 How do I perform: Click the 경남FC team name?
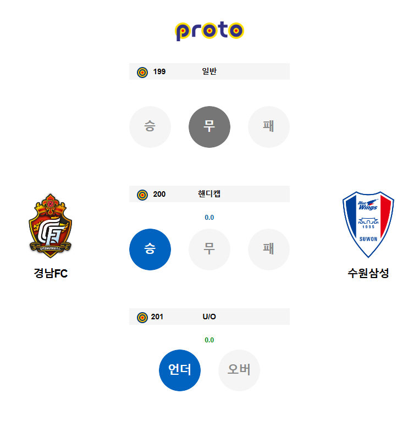click(51, 273)
